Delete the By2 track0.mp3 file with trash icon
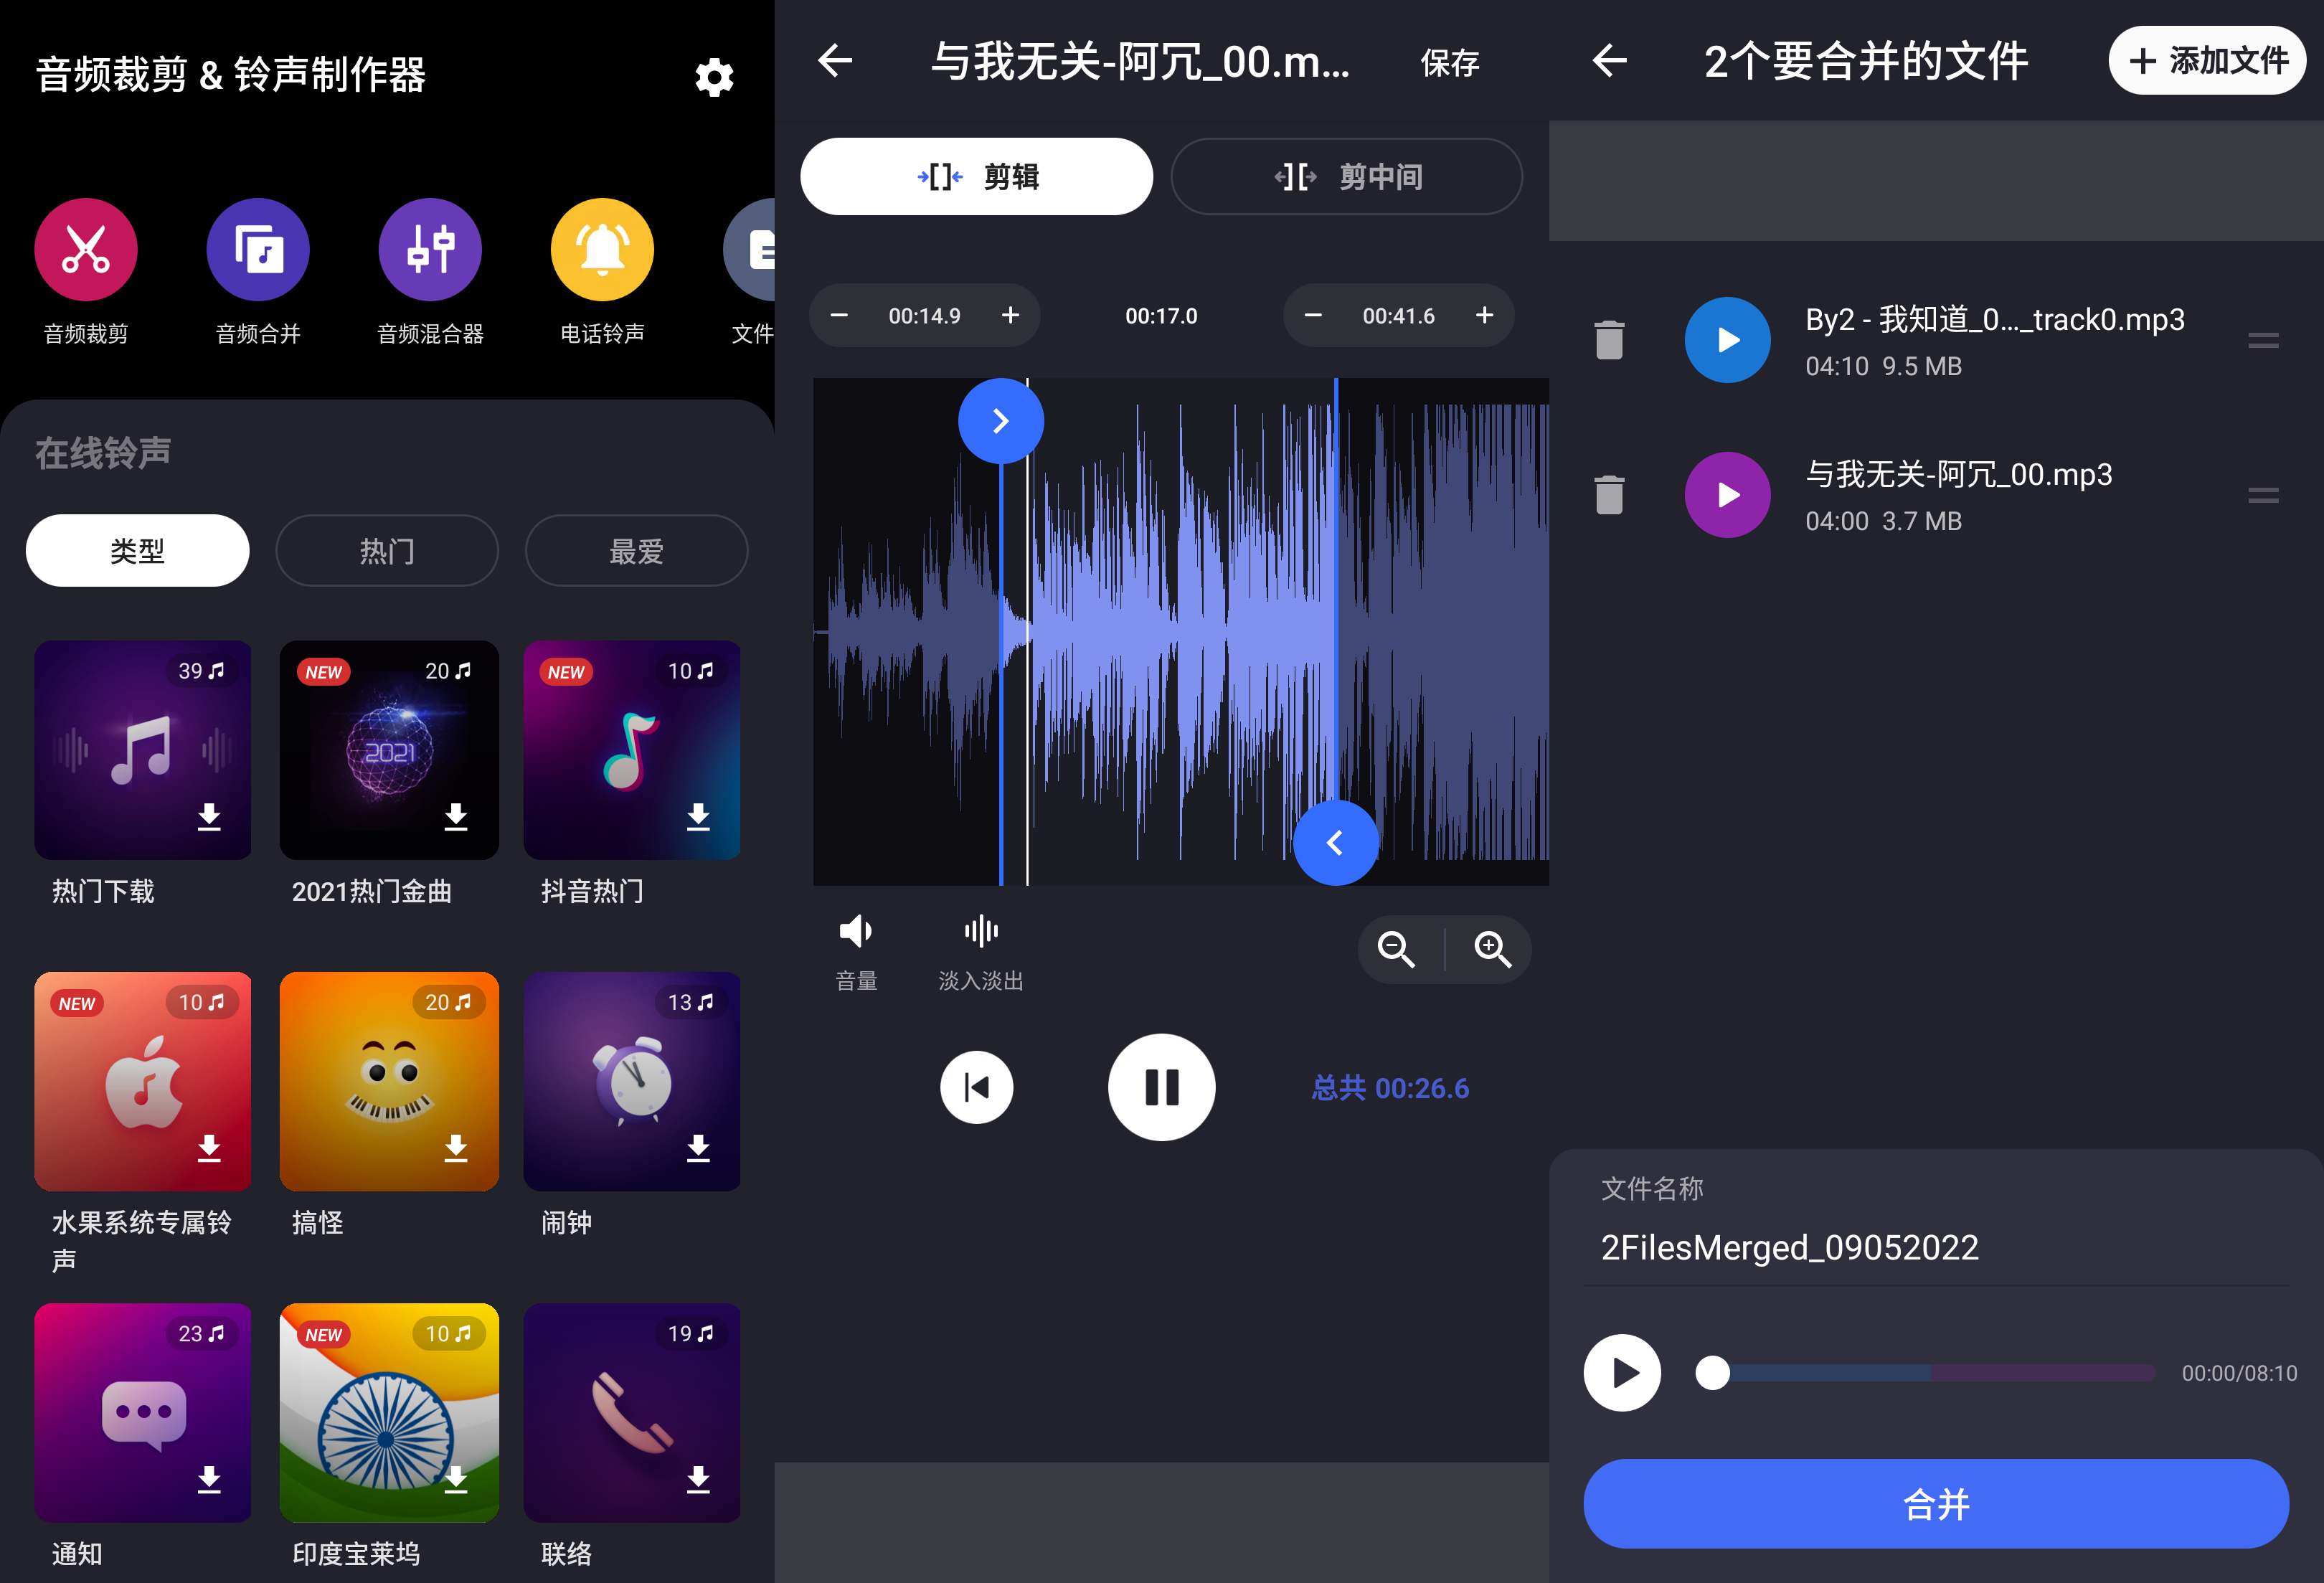 point(1609,340)
